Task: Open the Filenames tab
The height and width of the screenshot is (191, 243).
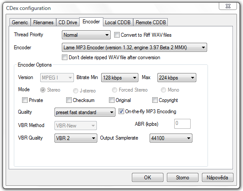Action: (x=43, y=22)
